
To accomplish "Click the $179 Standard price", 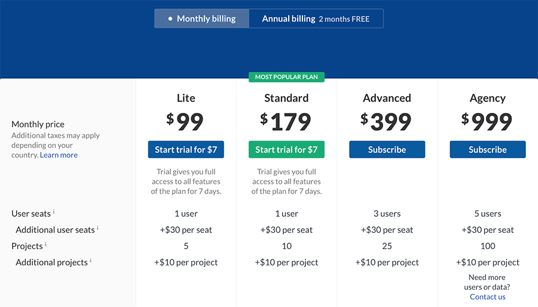I will (286, 122).
